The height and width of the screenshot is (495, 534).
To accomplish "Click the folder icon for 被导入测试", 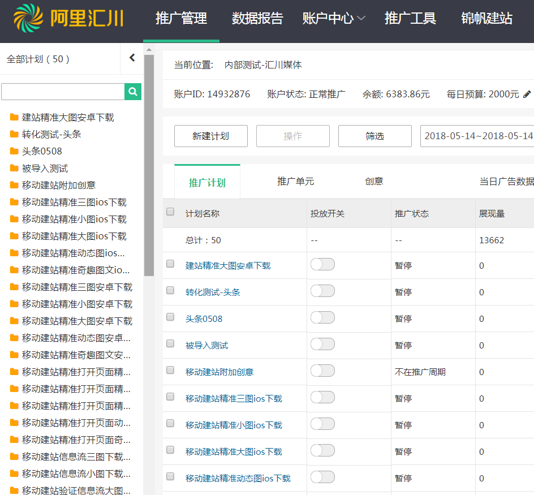I will pos(14,168).
